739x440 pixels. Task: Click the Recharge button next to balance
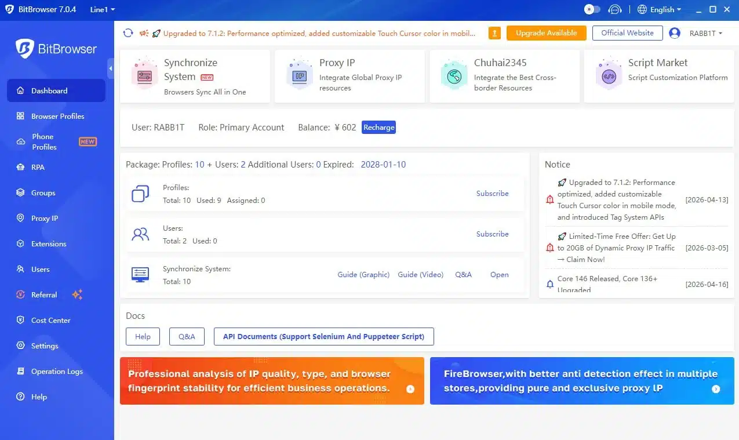(378, 127)
